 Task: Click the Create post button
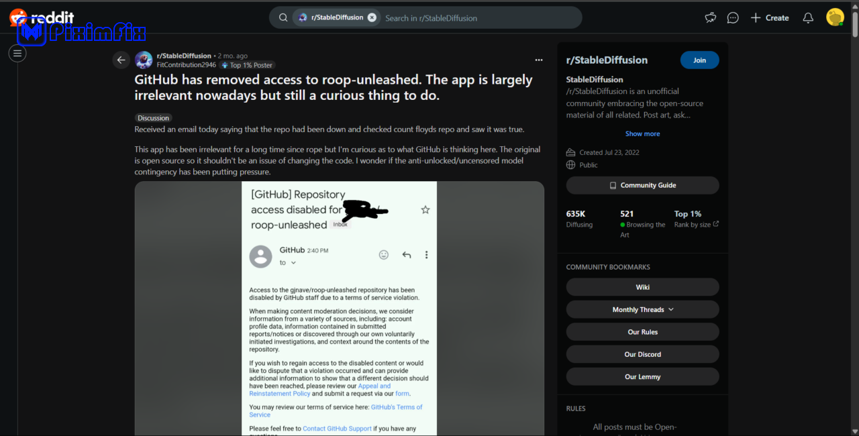tap(769, 18)
